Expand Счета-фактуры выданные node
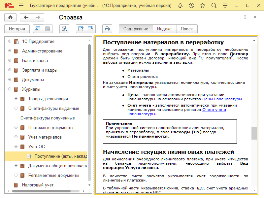 coord(16,108)
